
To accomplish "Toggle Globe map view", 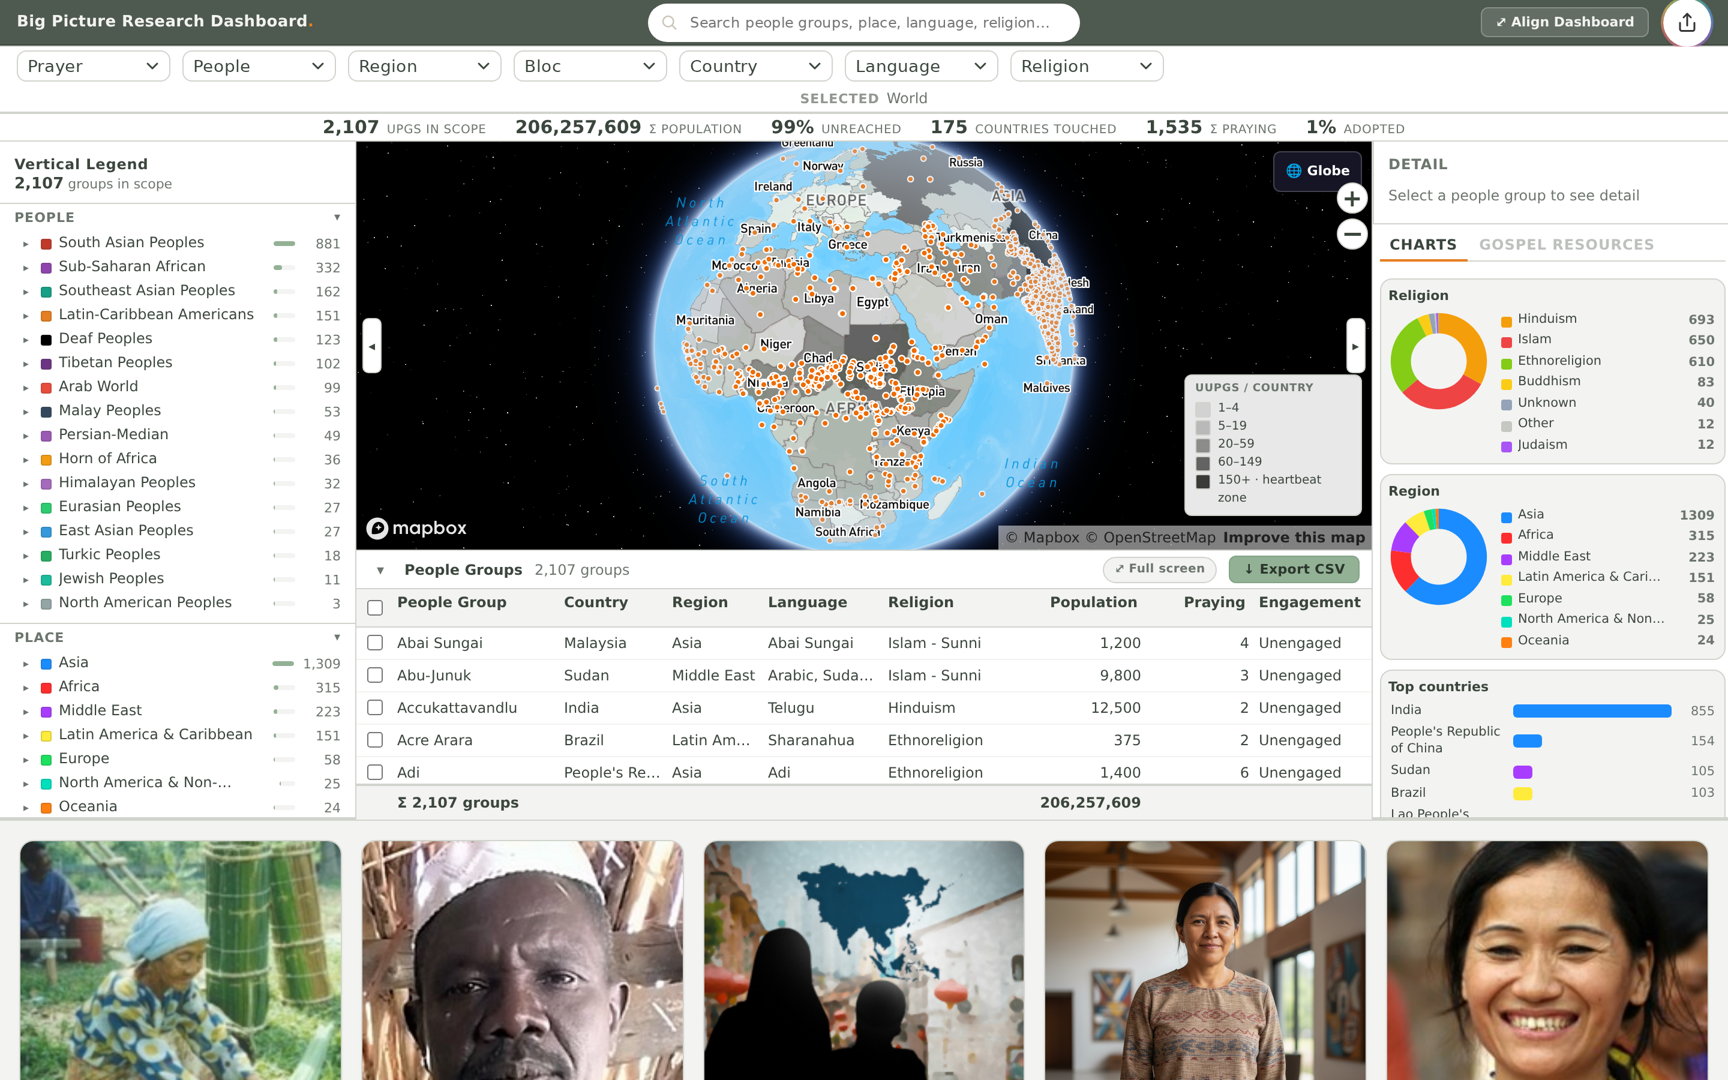I will pos(1318,171).
